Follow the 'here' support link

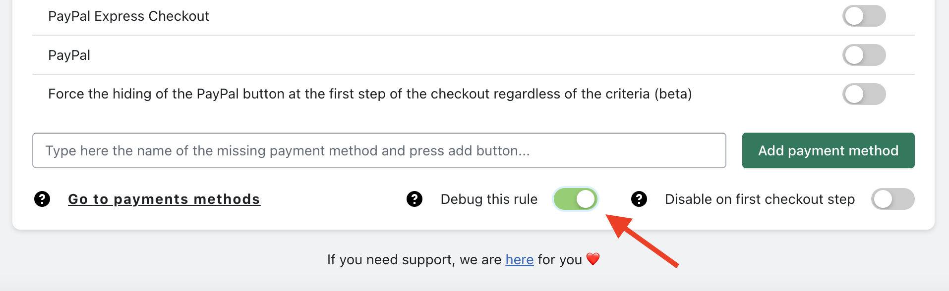click(x=520, y=259)
